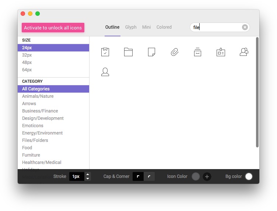Click the icon grid vertical scrollbar
The image size is (277, 211).
pyautogui.click(x=257, y=92)
